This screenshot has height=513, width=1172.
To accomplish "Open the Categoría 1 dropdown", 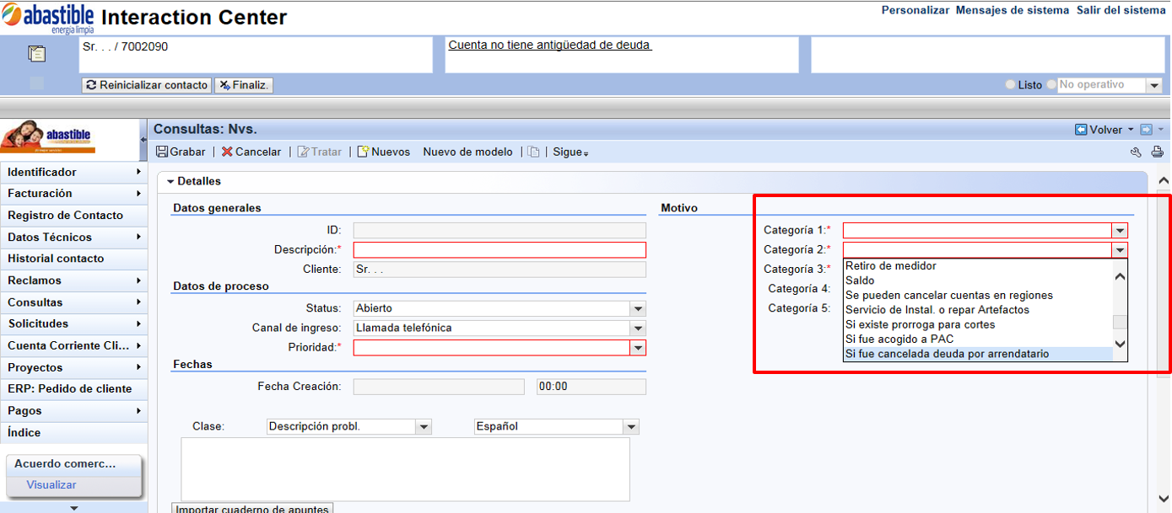I will [1120, 231].
